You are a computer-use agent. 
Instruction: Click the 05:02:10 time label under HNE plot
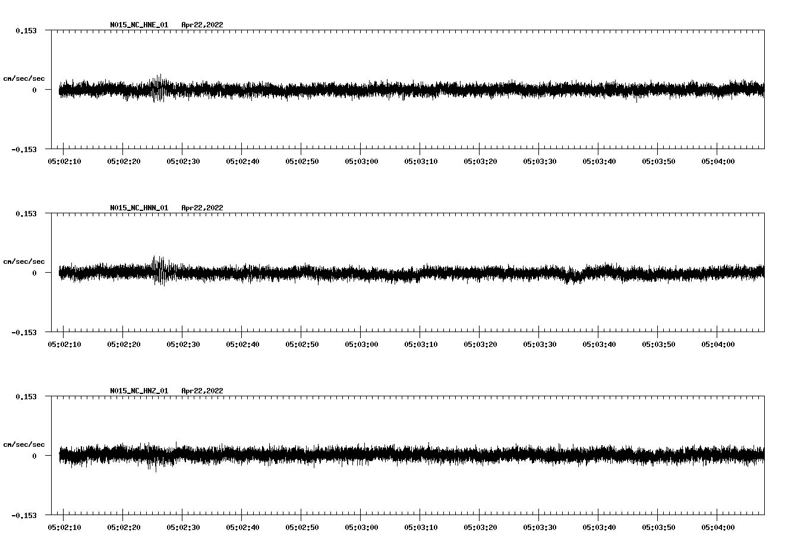click(x=64, y=161)
